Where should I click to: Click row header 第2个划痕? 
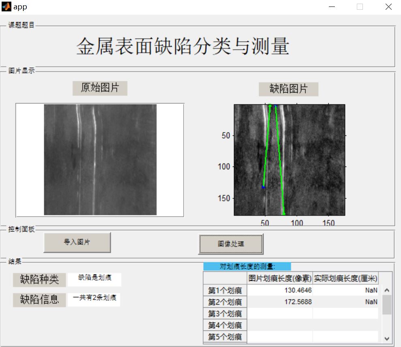coord(225,302)
